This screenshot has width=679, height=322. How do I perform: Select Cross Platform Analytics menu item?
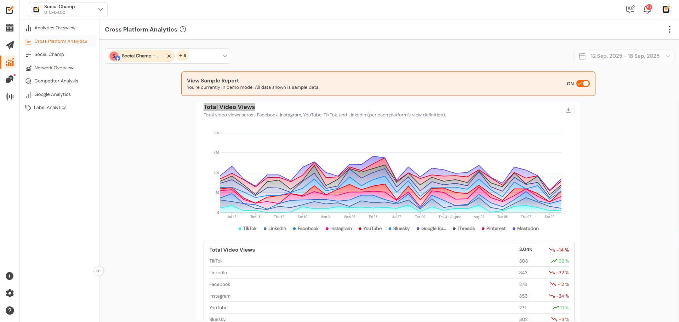point(60,41)
